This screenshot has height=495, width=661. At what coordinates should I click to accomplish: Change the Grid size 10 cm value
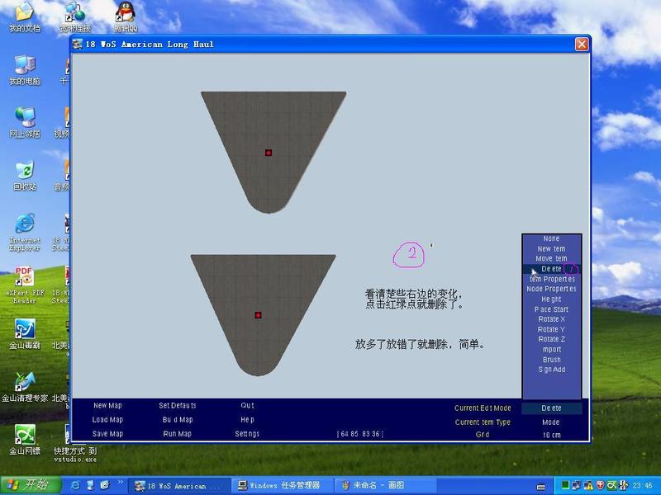[551, 435]
